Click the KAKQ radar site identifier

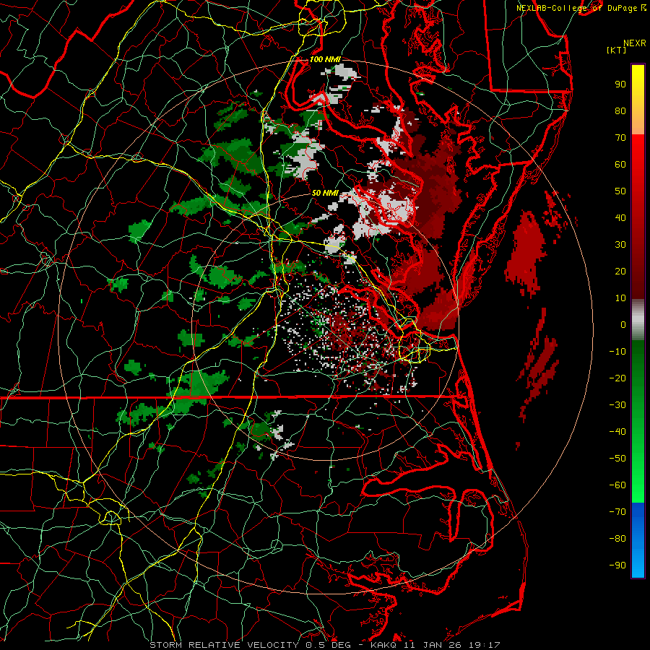[383, 645]
